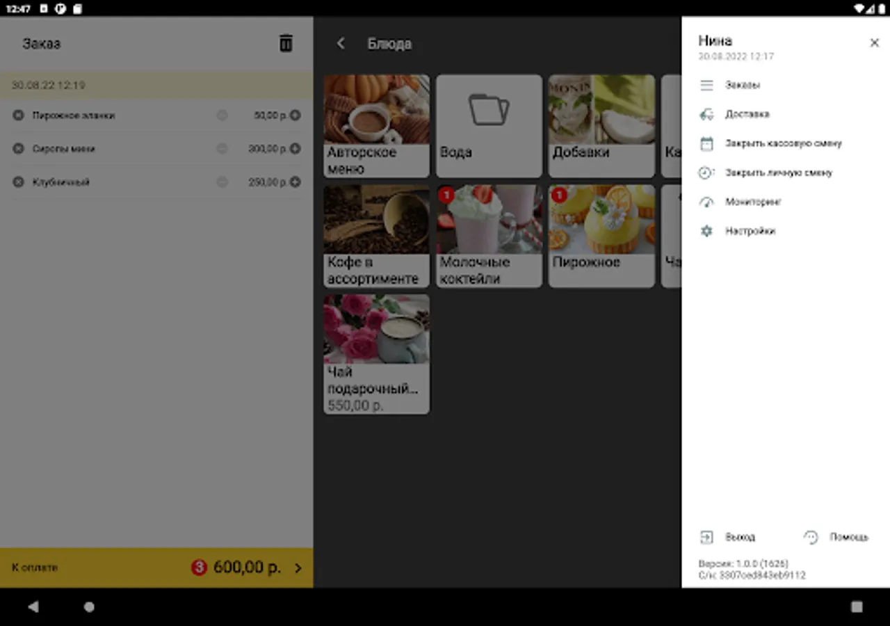Remove the 50,00 р. order item
Image resolution: width=890 pixels, height=626 pixels.
pos(18,115)
